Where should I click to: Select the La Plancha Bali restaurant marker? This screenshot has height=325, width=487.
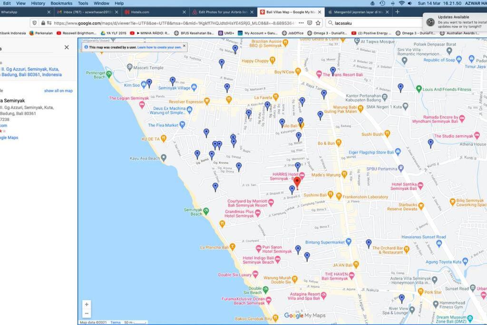(x=232, y=247)
